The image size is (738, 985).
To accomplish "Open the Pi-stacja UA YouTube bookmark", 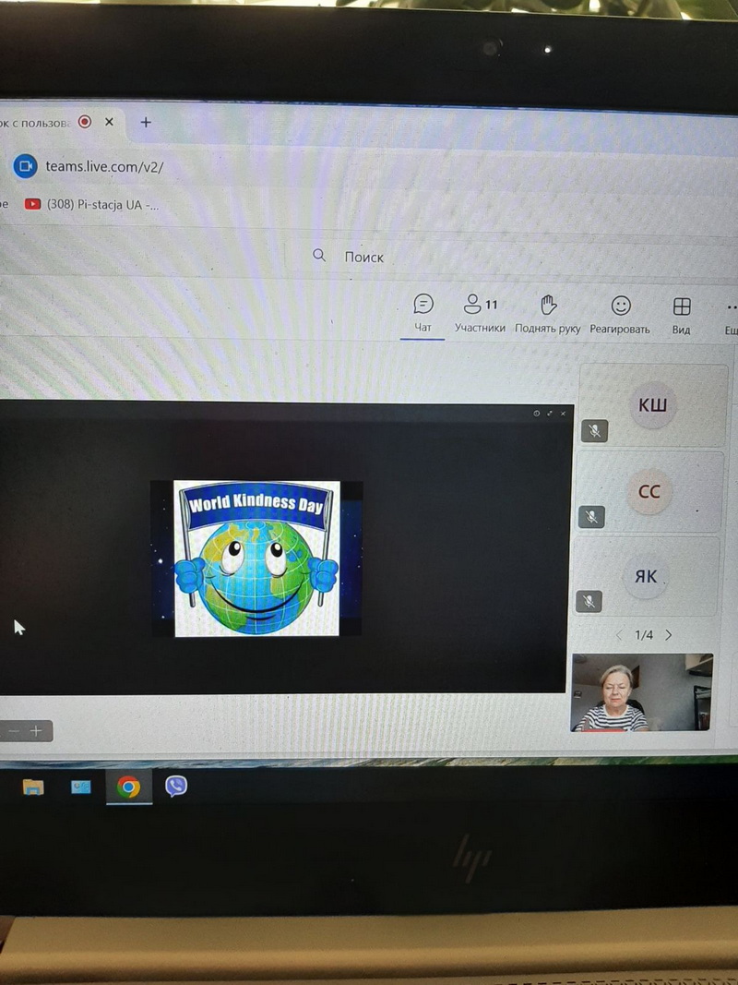I will point(92,205).
